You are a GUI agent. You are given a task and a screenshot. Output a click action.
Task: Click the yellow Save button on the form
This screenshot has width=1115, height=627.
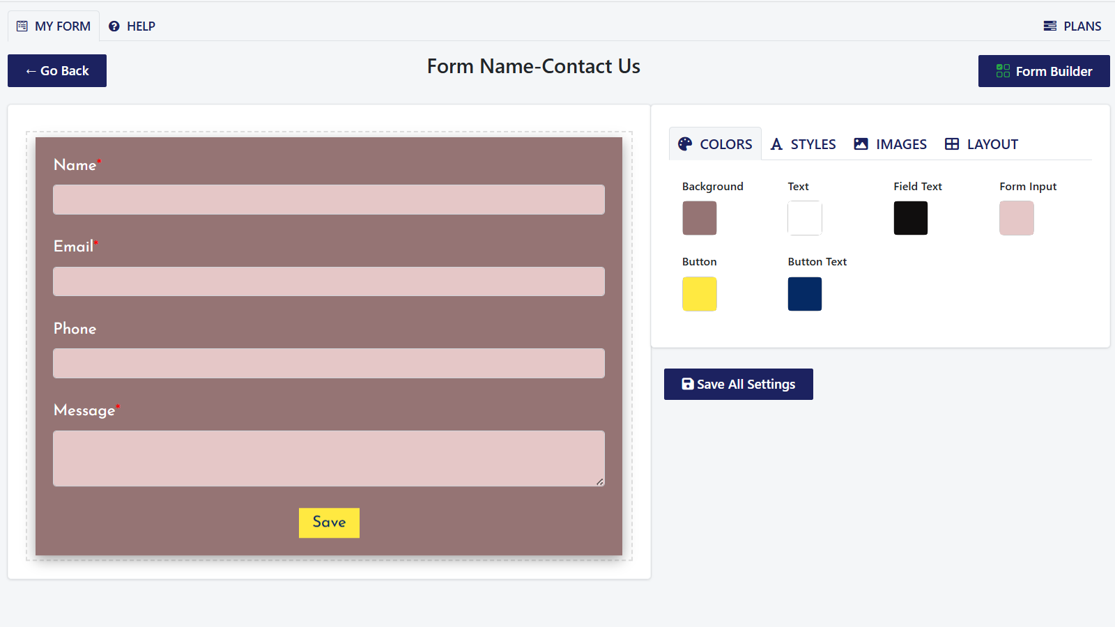coord(329,522)
